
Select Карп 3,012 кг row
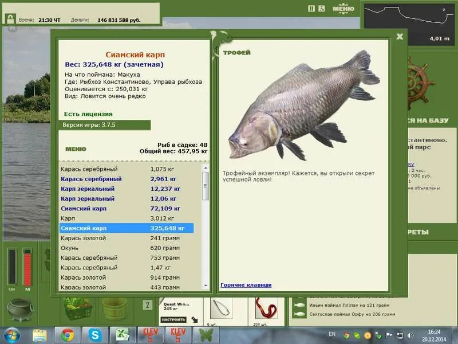click(x=127, y=218)
